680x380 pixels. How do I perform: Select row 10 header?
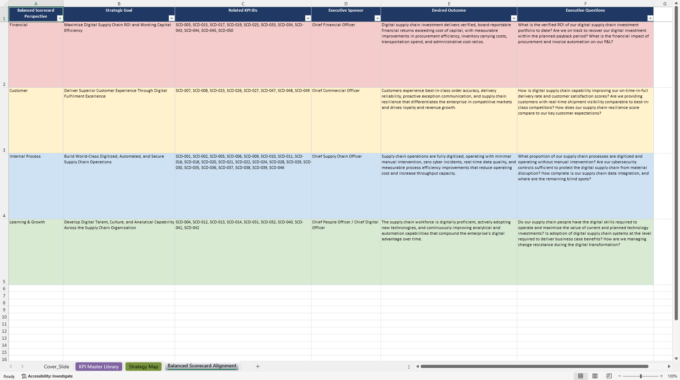point(4,317)
